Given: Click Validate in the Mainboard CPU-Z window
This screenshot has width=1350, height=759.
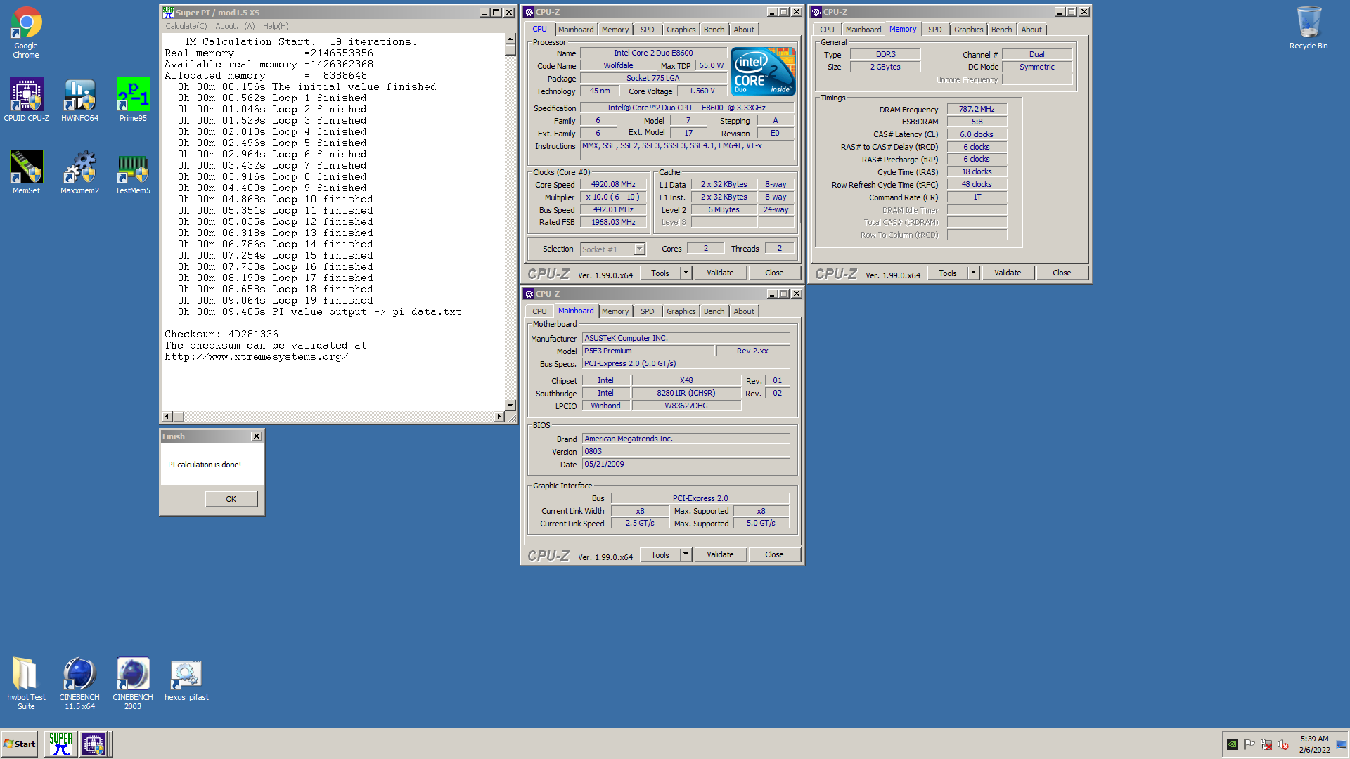Looking at the screenshot, I should tap(720, 554).
